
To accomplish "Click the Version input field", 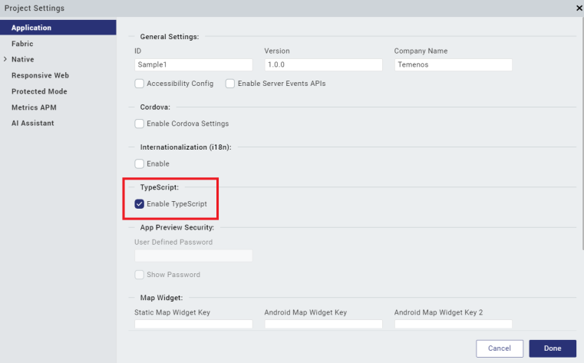I will click(323, 65).
